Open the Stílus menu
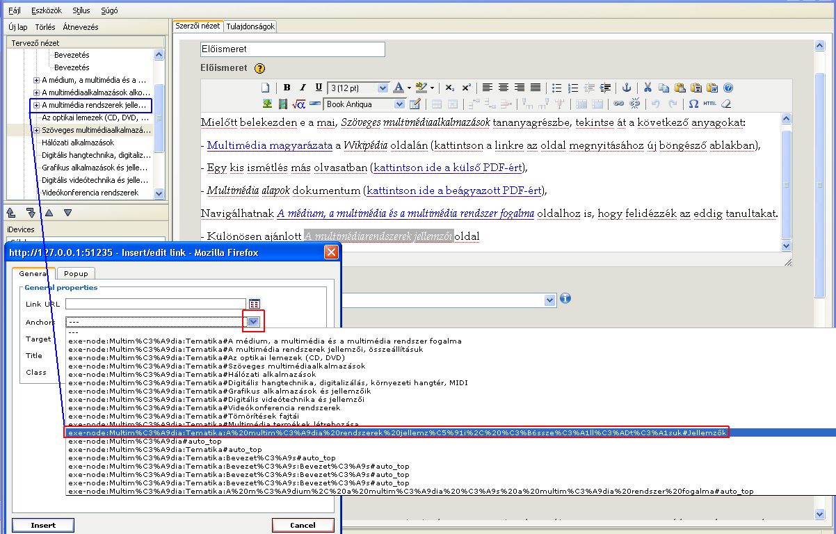The width and height of the screenshot is (836, 534). 81,11
